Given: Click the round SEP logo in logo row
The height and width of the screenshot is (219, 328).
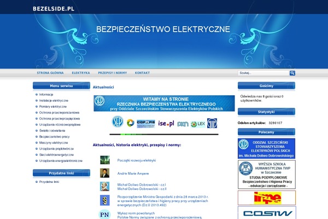Looking at the screenshot, I should 118,122.
